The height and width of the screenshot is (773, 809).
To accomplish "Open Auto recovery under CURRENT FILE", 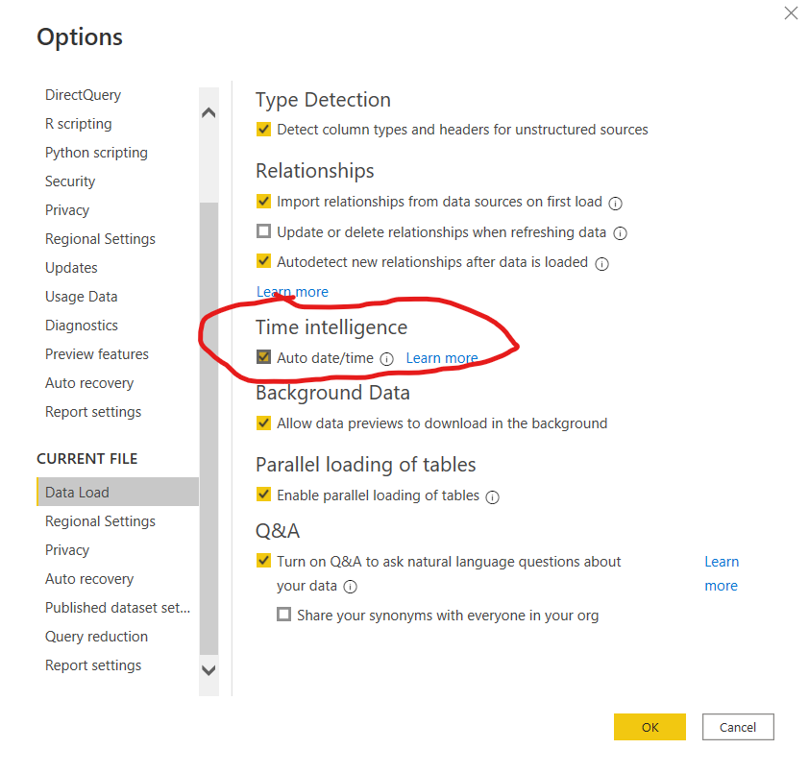I will [89, 579].
